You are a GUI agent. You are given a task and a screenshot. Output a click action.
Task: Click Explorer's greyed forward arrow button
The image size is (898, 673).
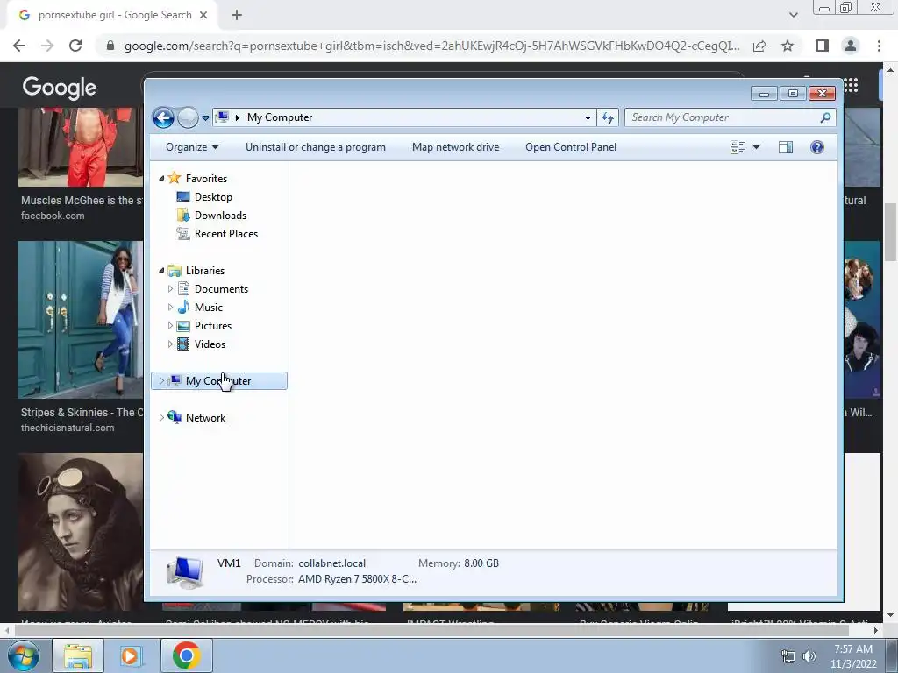[188, 118]
